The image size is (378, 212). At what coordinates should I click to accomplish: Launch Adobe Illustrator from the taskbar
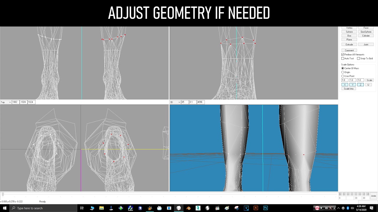(256, 208)
